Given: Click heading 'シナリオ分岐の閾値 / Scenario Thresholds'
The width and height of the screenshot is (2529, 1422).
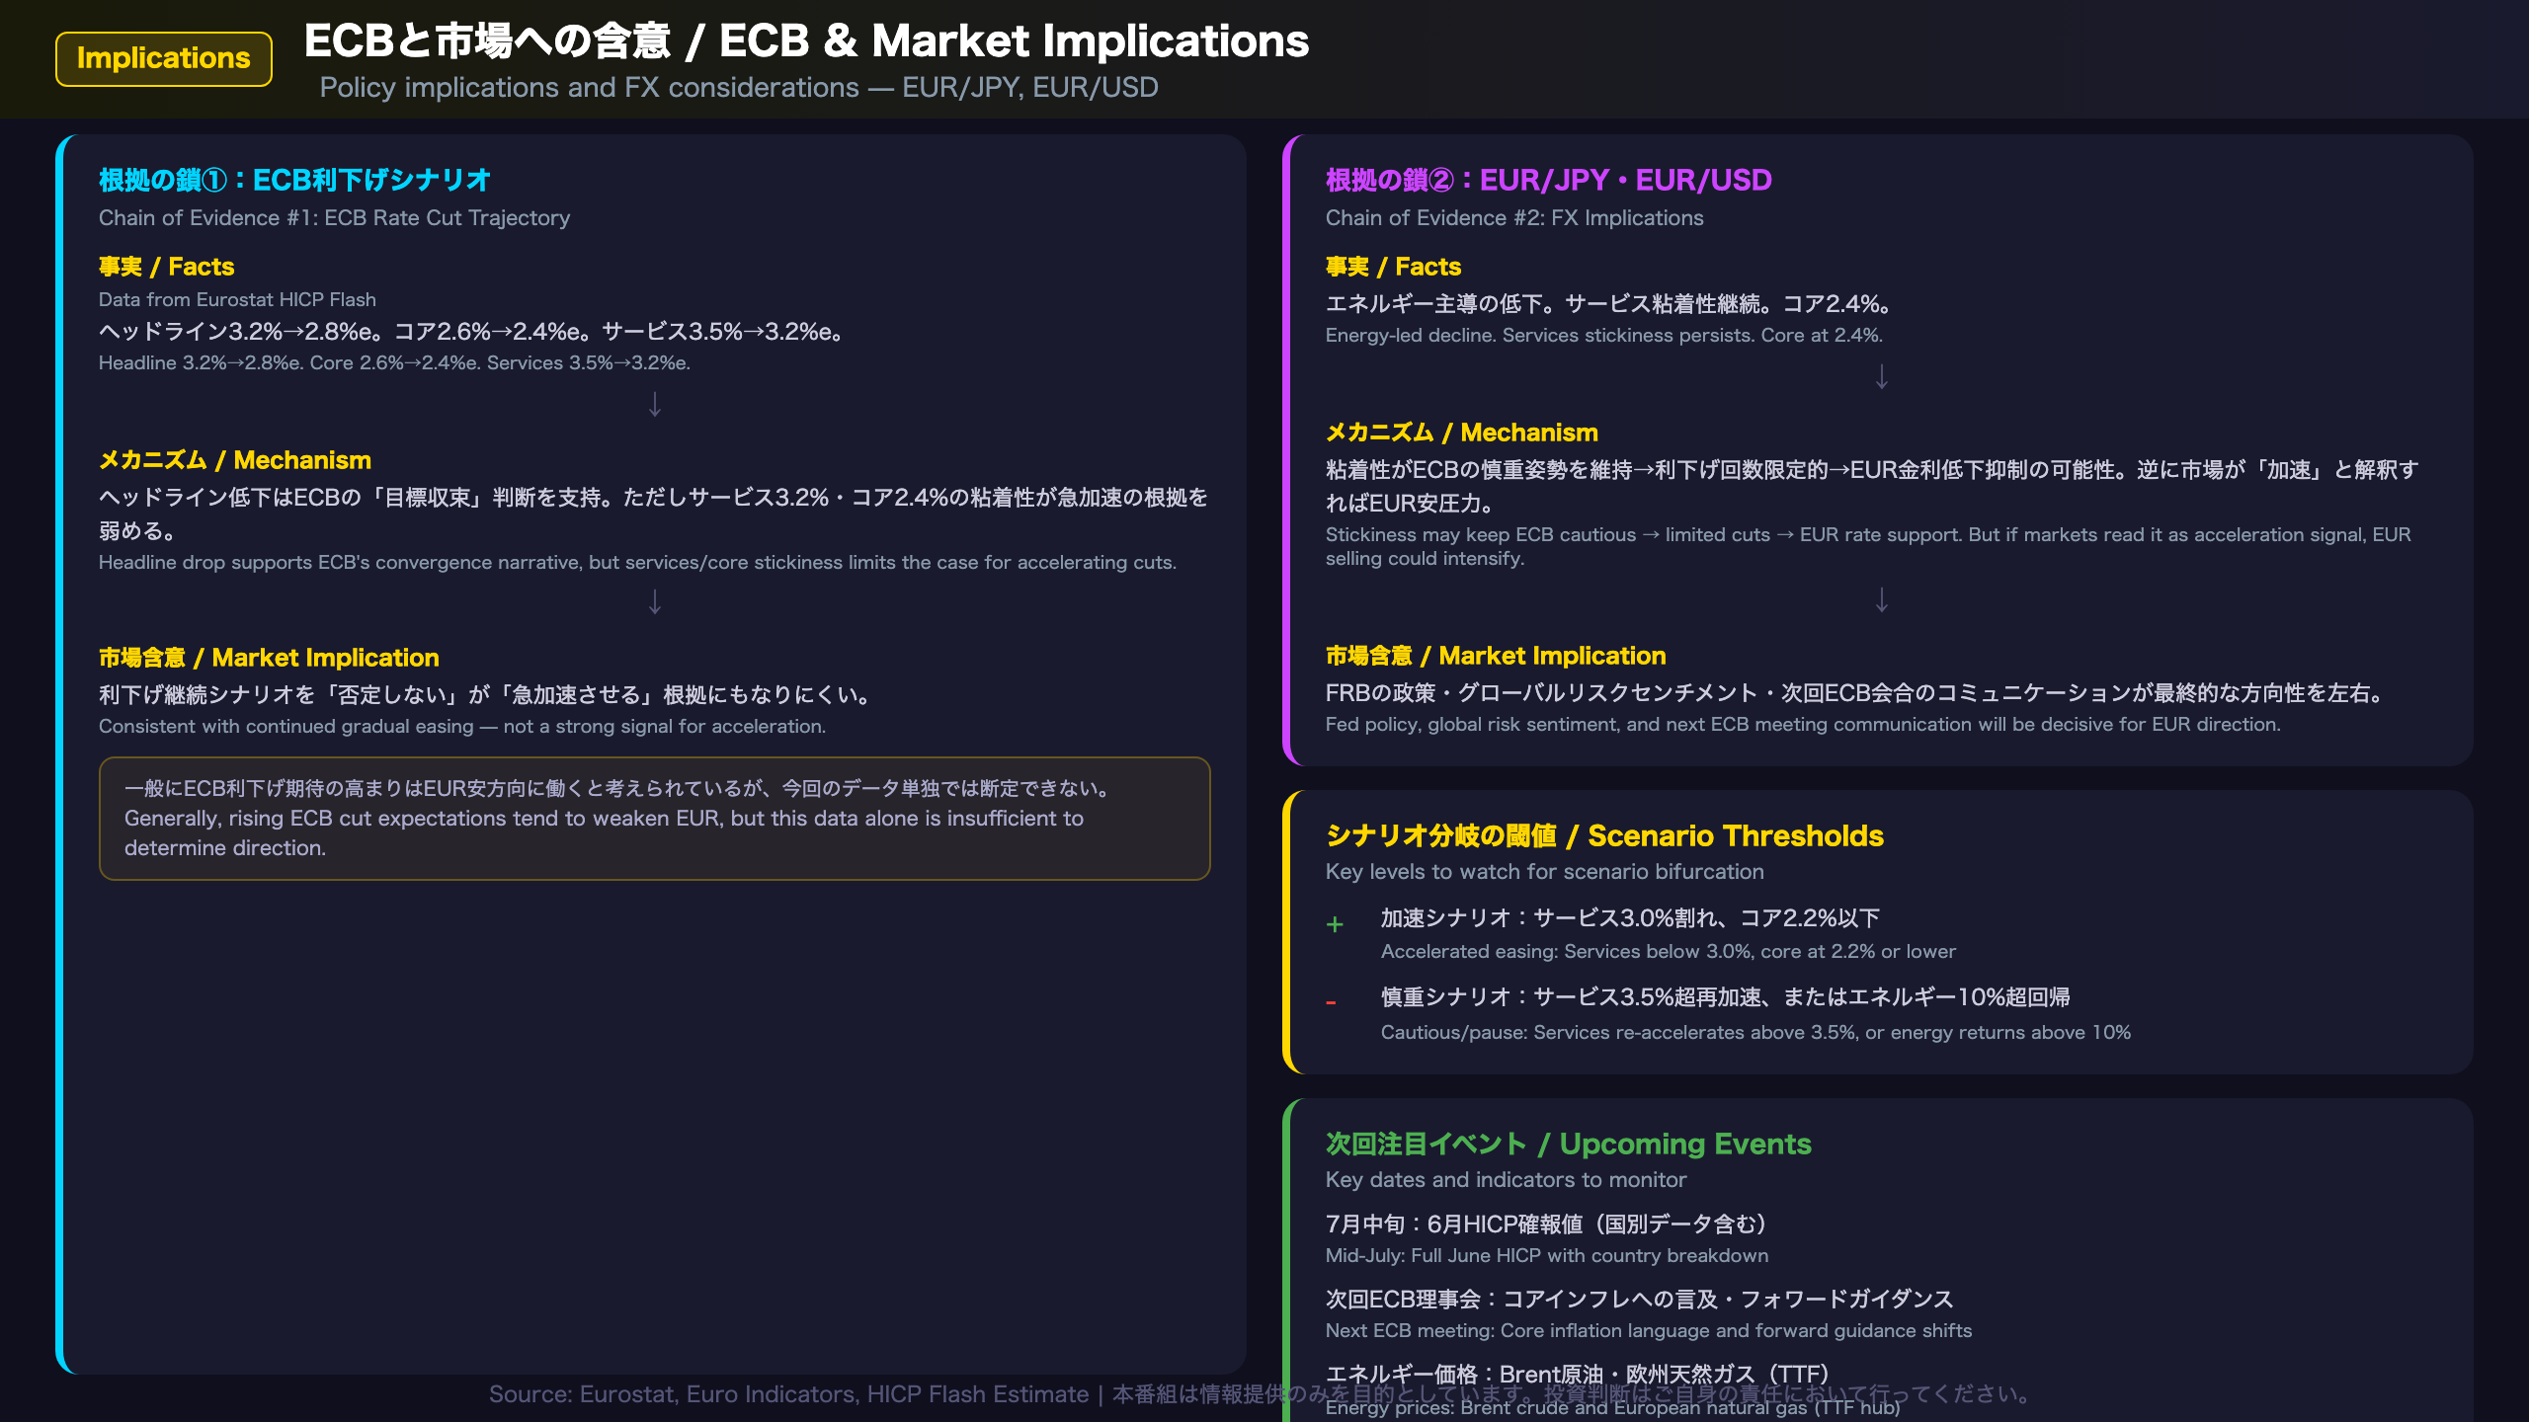Looking at the screenshot, I should pyautogui.click(x=1604, y=835).
